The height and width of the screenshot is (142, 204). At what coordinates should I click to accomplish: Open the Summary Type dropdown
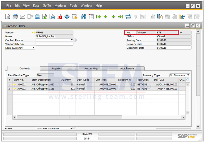pos(188,75)
